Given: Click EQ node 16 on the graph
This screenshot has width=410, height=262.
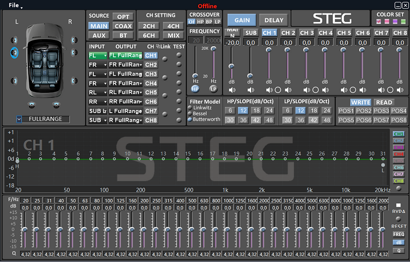Looking at the screenshot, I should 200,159.
